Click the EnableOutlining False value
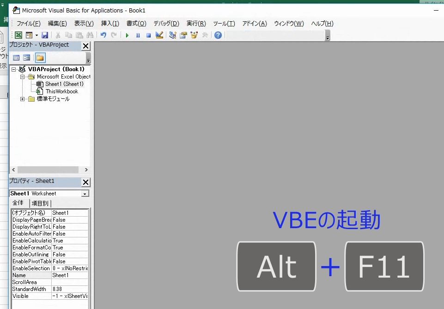 (x=70, y=254)
